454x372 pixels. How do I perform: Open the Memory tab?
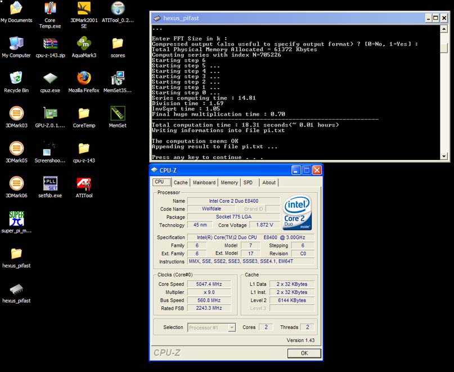(x=230, y=183)
